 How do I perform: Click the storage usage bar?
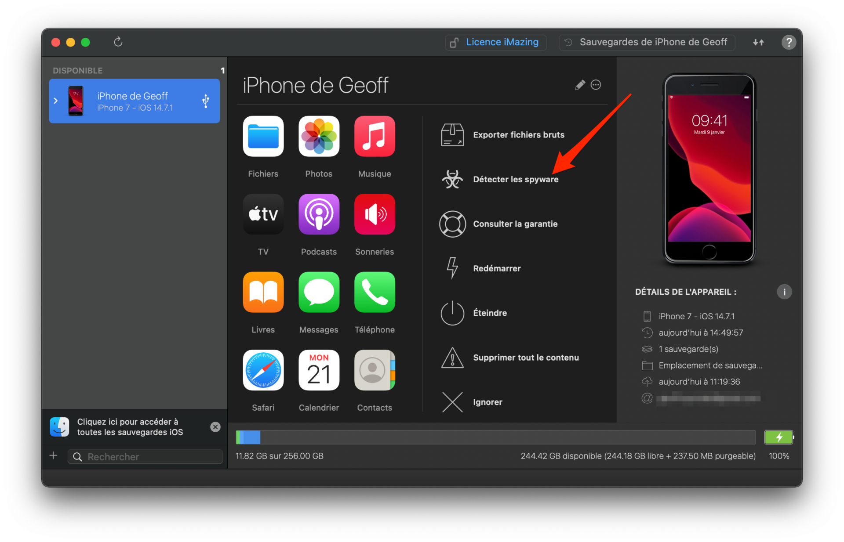coord(495,437)
